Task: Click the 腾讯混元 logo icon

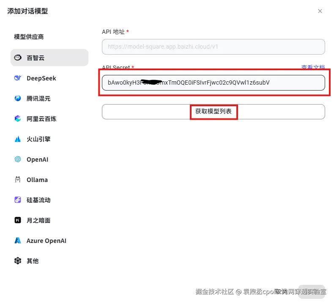Action: pos(18,98)
